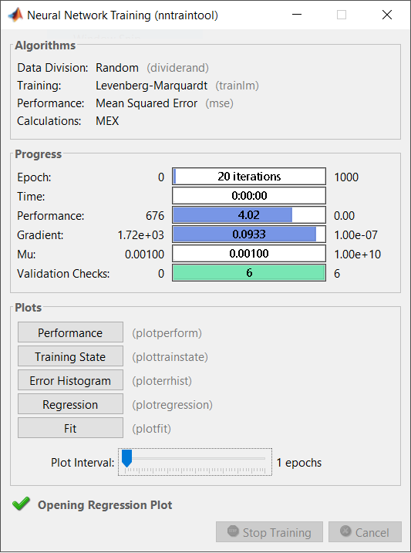Screen dimensions: 411x553
Task: Click the 'Algorithms' panel heading
Action: click(x=45, y=46)
